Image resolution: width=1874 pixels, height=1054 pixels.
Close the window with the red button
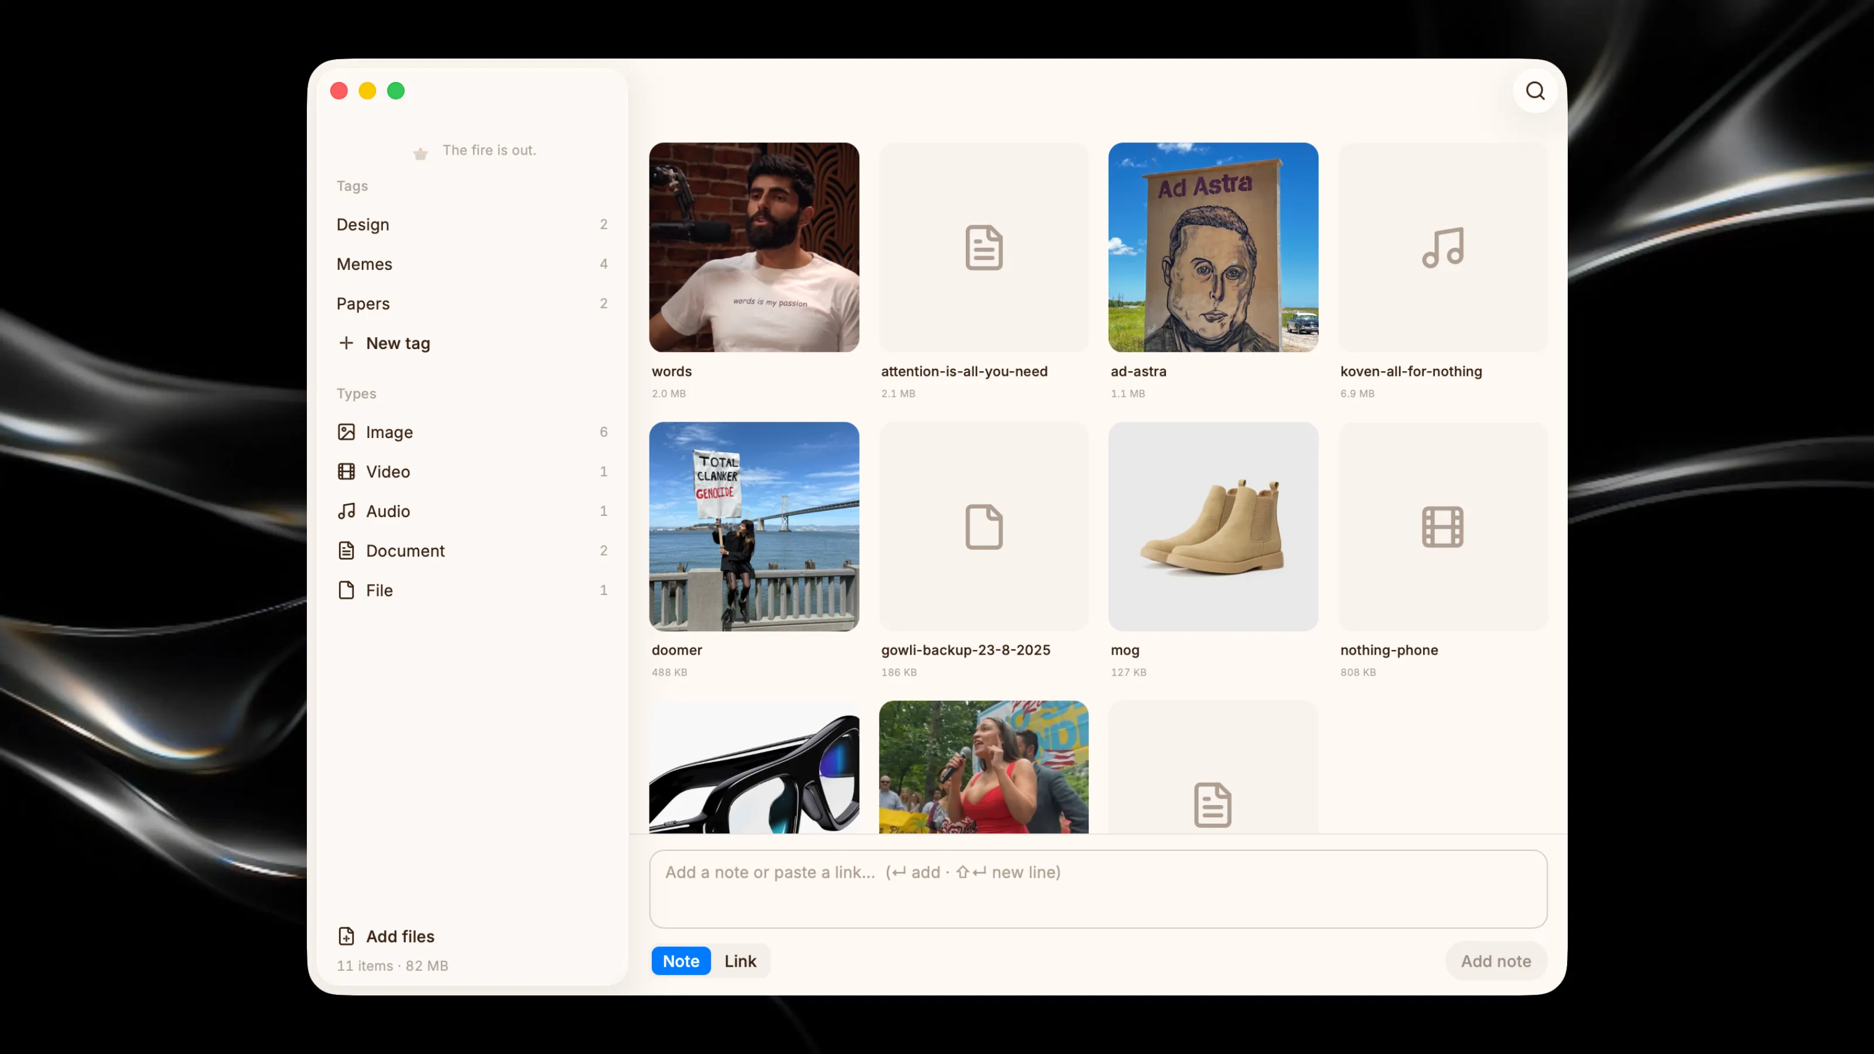[x=339, y=91]
